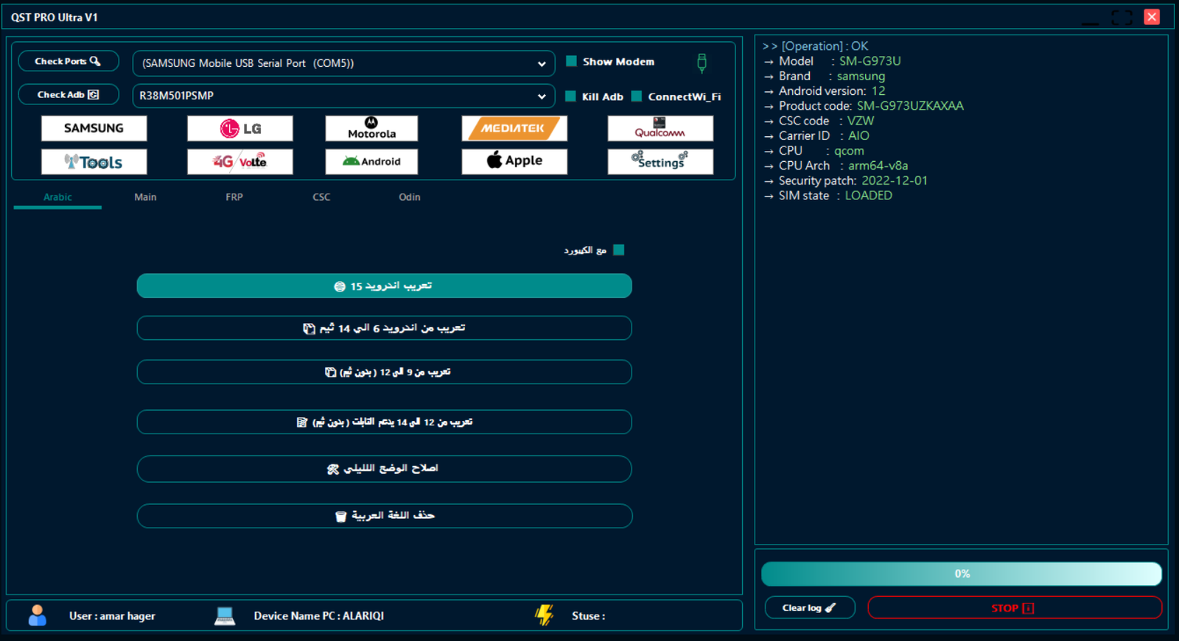
Task: Click Brand samsung value
Action: coord(861,77)
